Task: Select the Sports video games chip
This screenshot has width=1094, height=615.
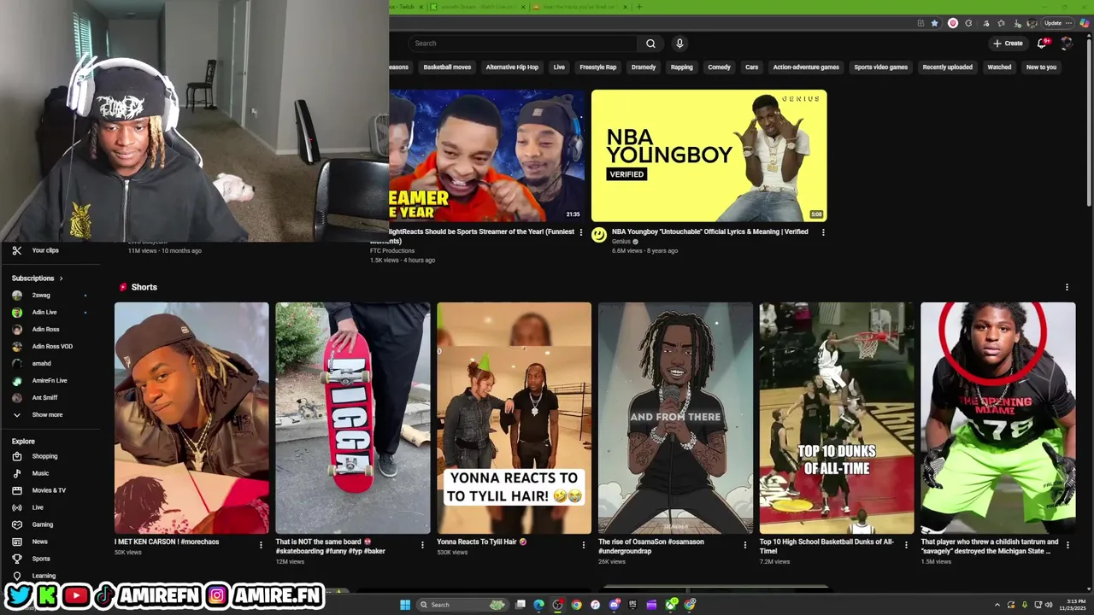Action: point(880,67)
